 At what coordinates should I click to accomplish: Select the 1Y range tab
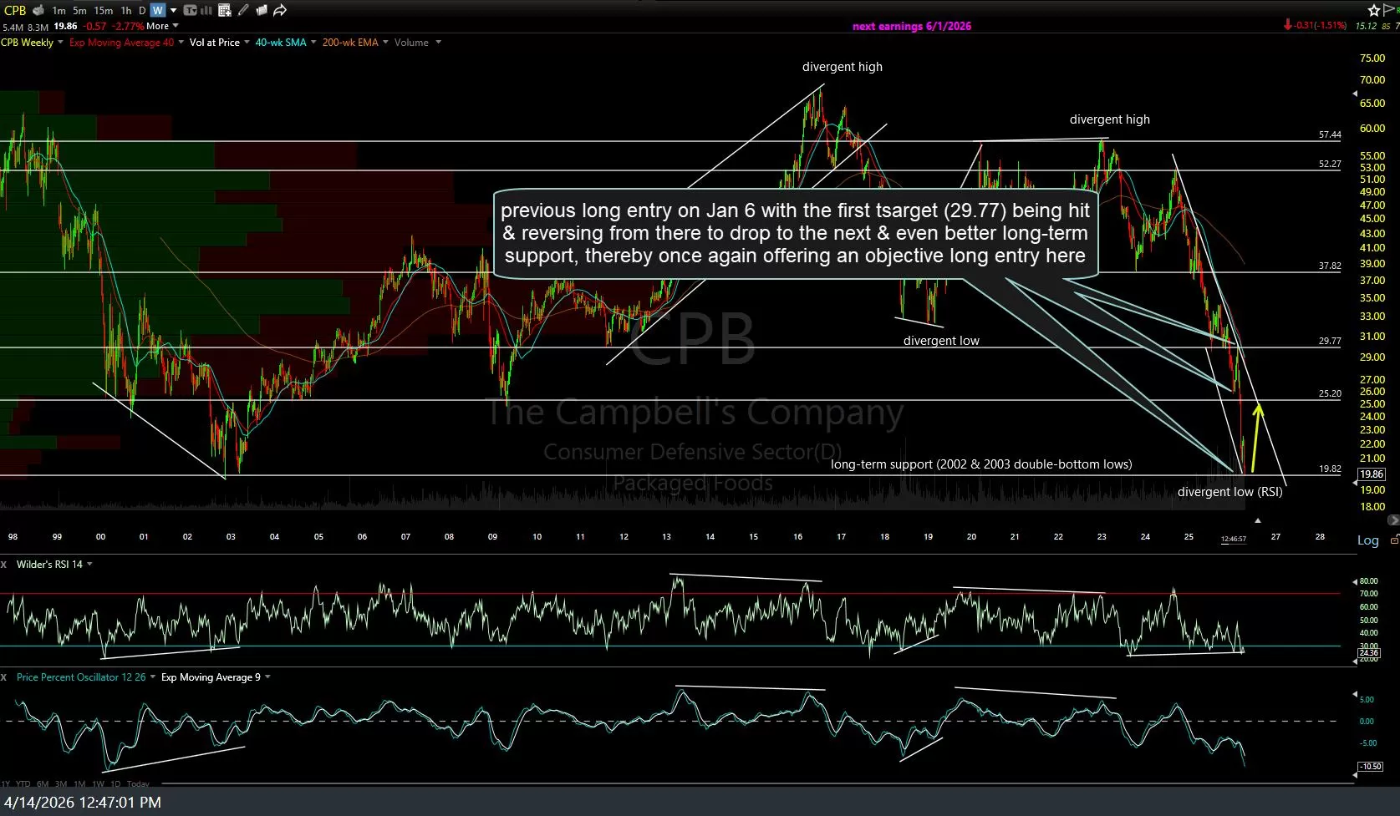6,784
